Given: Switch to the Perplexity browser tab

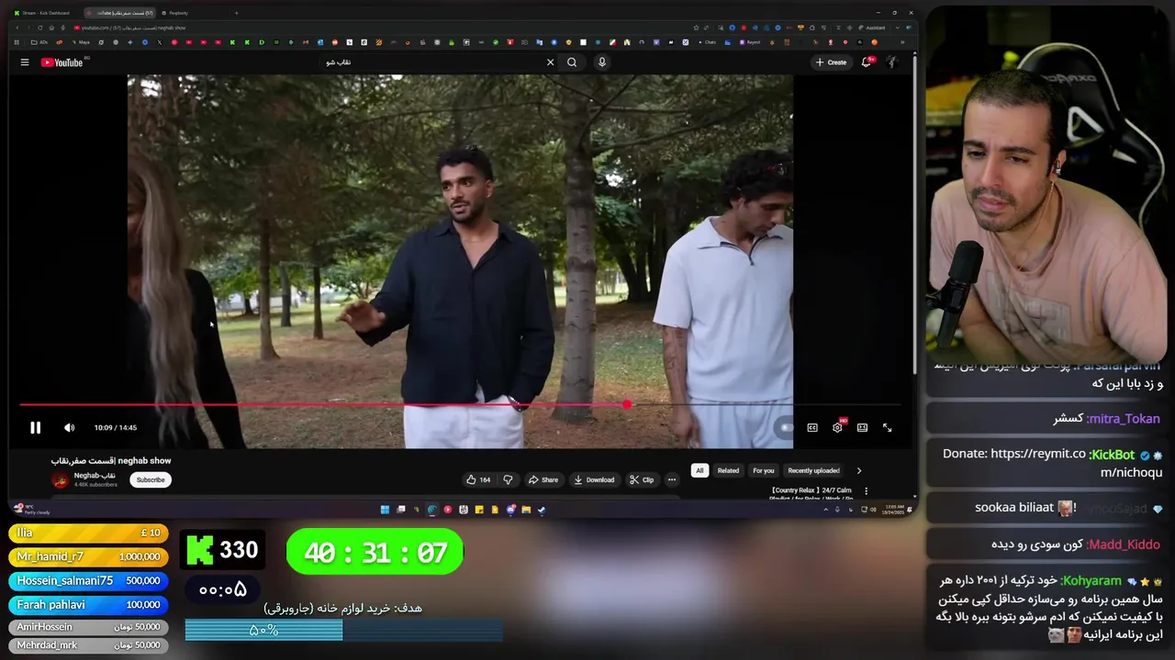Looking at the screenshot, I should click(178, 13).
